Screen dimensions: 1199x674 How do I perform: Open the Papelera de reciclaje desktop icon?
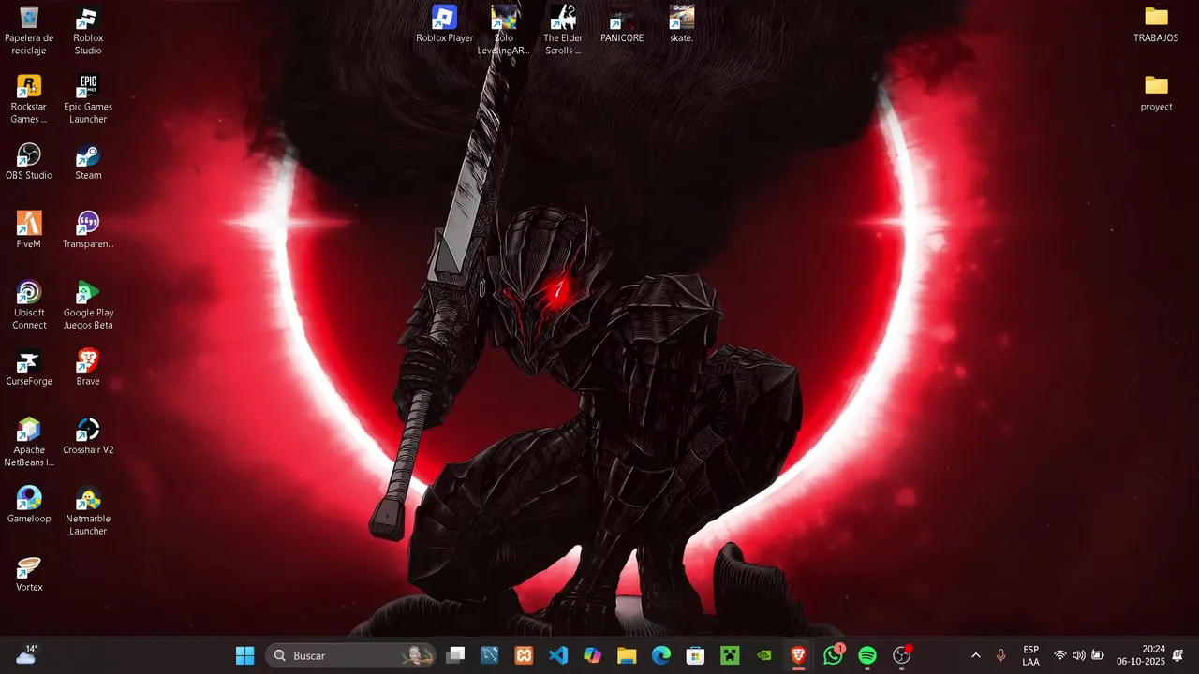[x=29, y=29]
